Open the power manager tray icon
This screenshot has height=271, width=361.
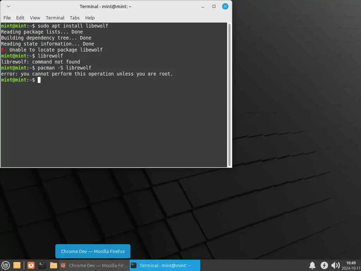(324, 265)
